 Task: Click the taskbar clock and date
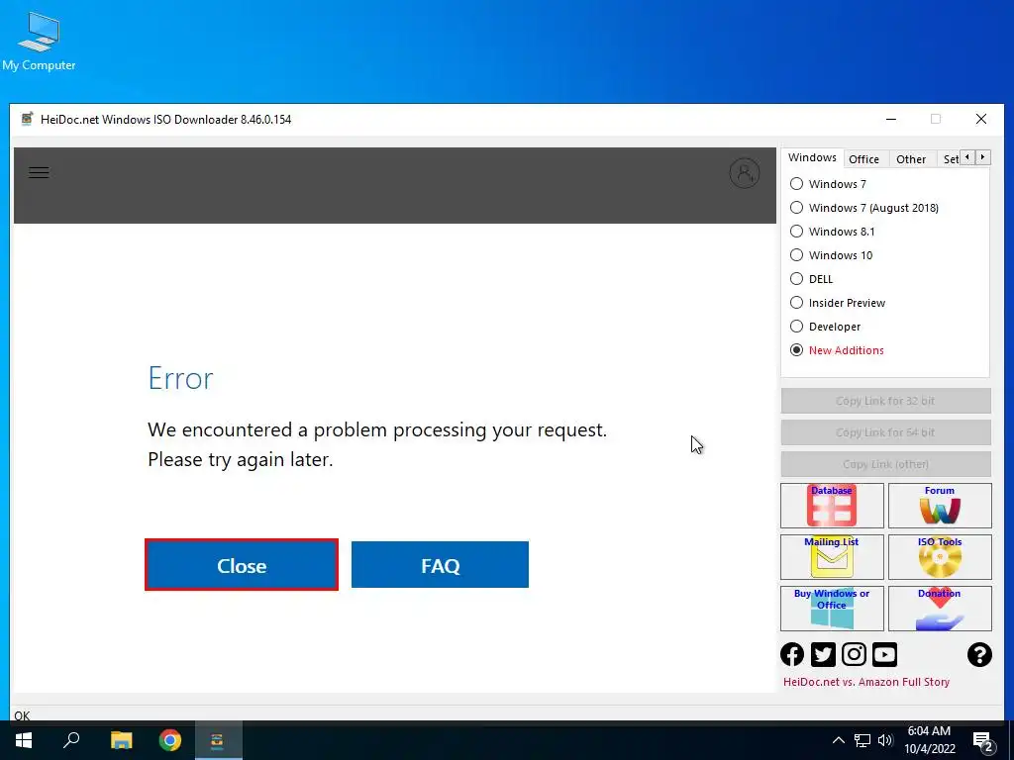pos(929,740)
